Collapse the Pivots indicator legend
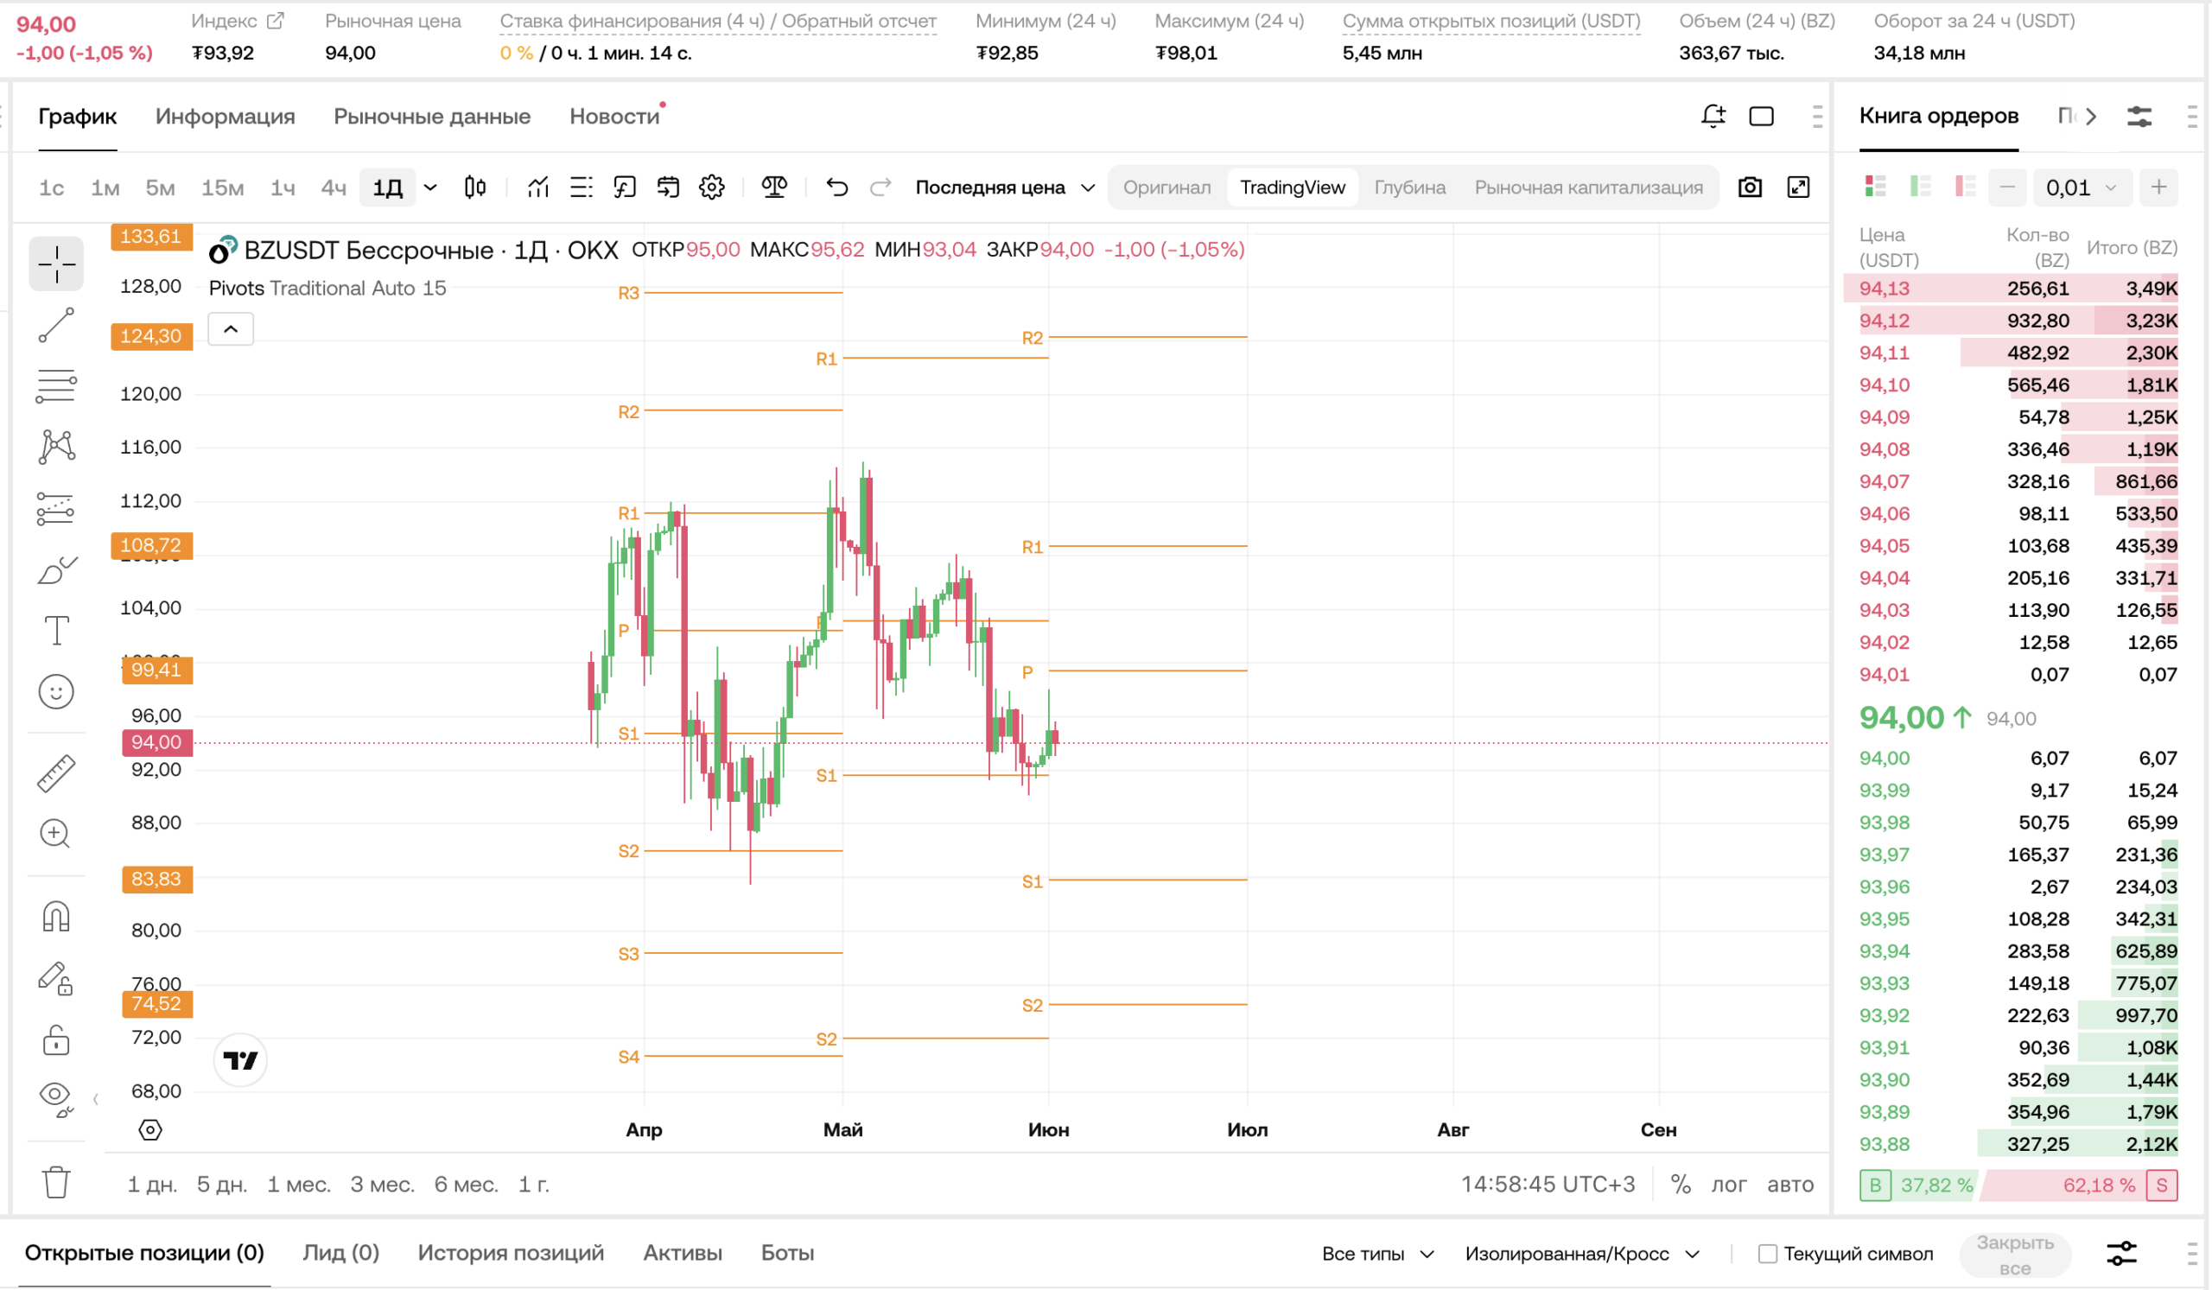This screenshot has width=2212, height=1290. tap(231, 329)
